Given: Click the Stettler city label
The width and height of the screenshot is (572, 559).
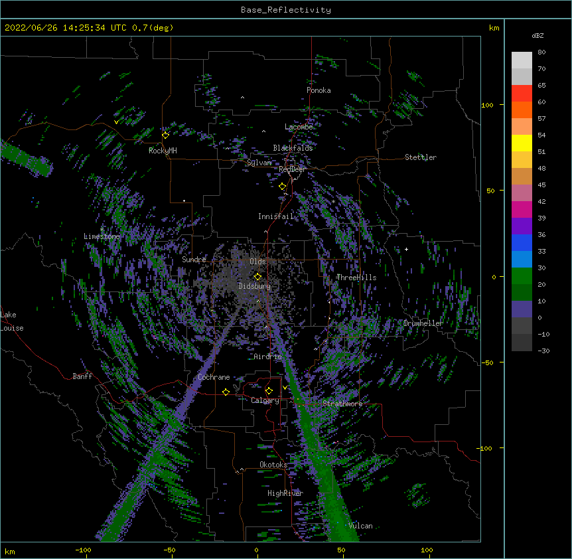Looking at the screenshot, I should pos(421,157).
